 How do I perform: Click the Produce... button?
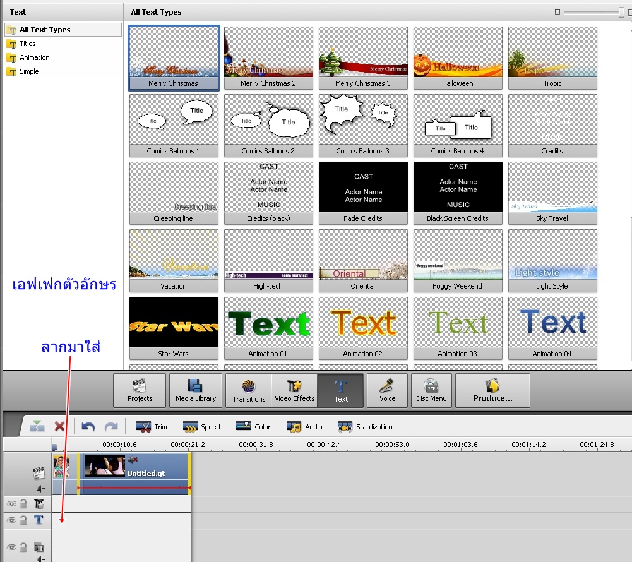[492, 390]
